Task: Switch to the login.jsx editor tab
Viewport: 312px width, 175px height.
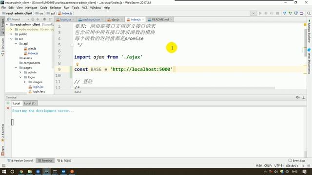Action: pyautogui.click(x=65, y=19)
